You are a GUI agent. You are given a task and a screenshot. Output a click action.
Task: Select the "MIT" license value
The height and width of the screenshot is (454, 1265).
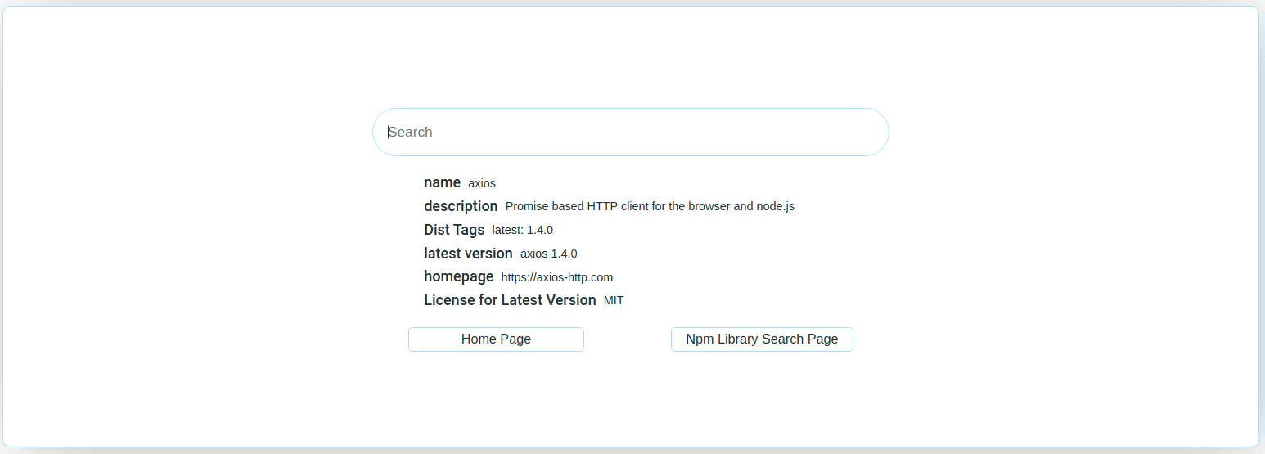click(x=614, y=300)
